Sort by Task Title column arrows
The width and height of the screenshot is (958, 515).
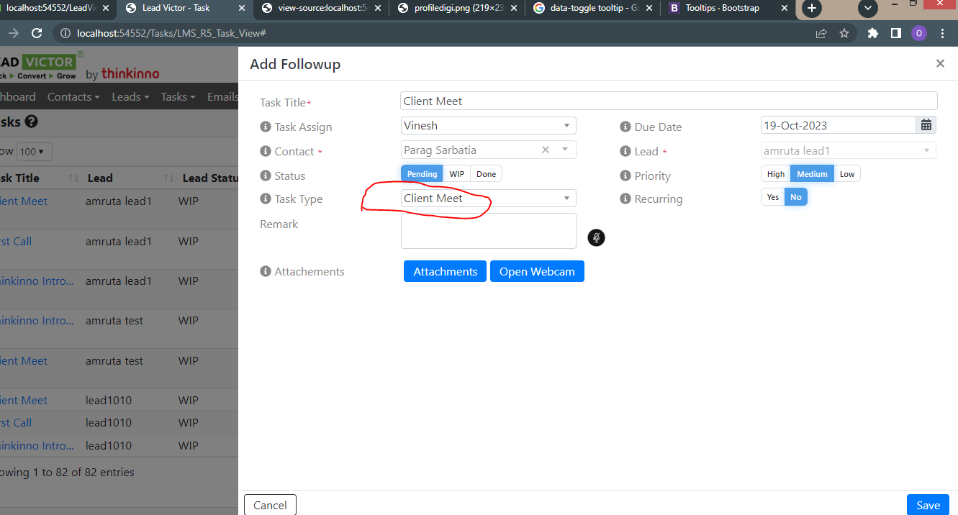click(73, 178)
